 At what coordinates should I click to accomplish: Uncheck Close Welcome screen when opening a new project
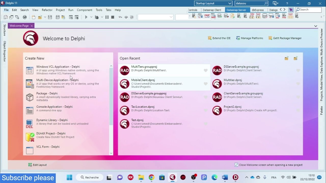pos(236,165)
